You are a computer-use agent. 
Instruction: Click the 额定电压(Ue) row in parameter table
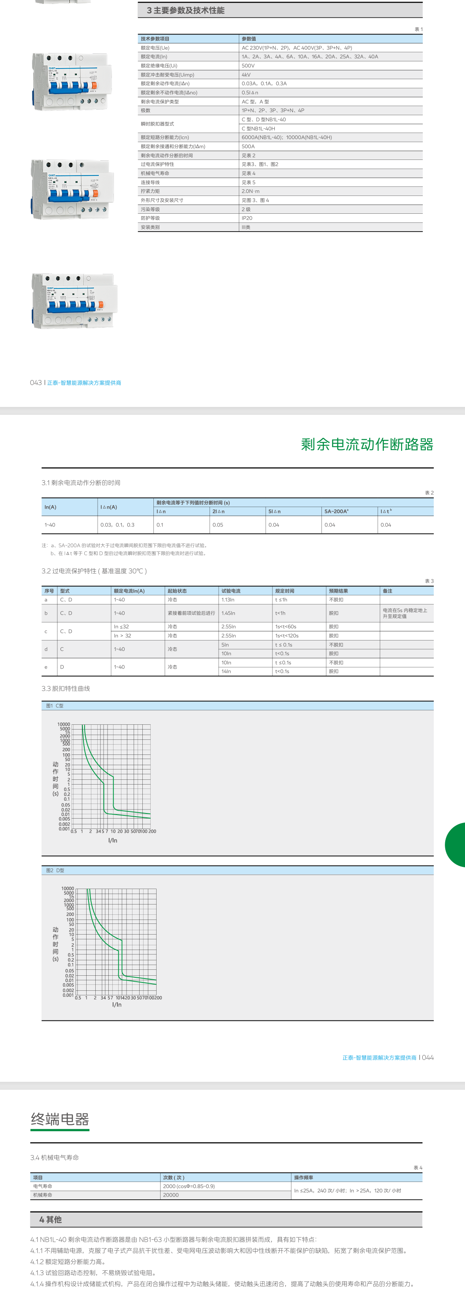(x=155, y=47)
